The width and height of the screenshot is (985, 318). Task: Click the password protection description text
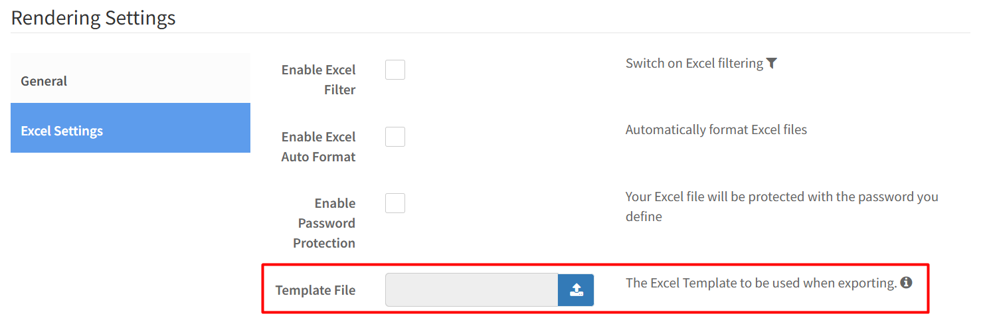point(782,206)
